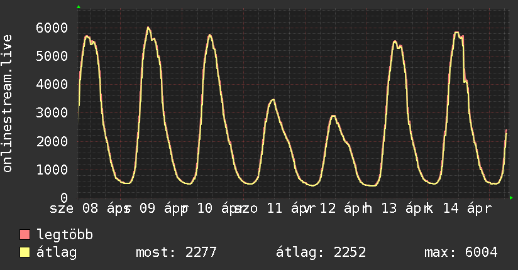Click the pink legtöbb legend swatch
This screenshot has height=270, width=518.
[25, 234]
